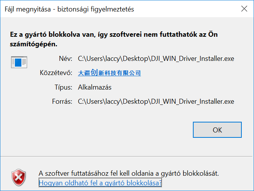Viewport: 254px width, 191px height.
Task: Click the 'Forrás:' field label
Action: [x=62, y=101]
